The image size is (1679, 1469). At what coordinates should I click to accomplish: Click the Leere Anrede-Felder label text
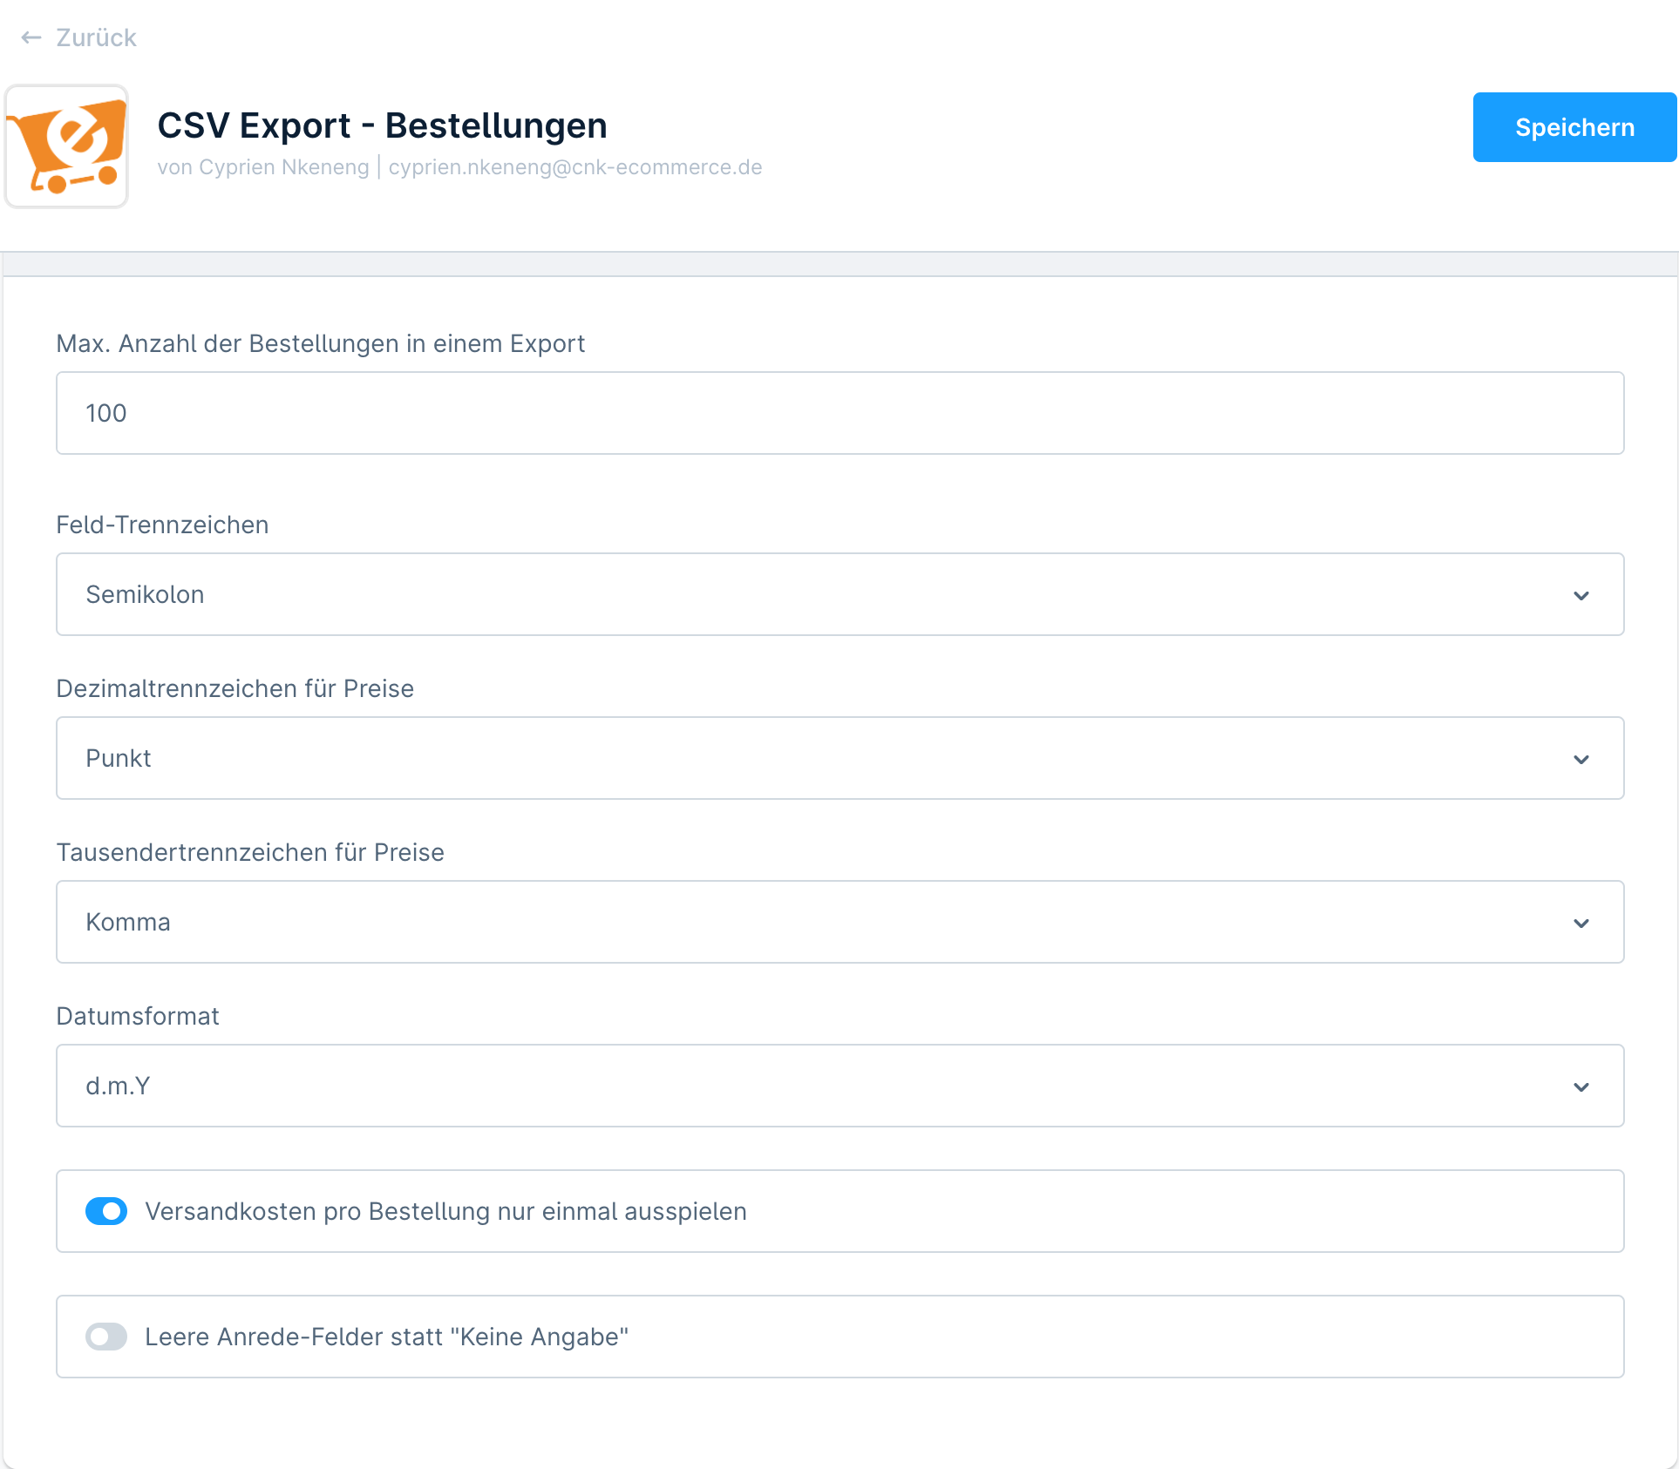click(x=386, y=1337)
